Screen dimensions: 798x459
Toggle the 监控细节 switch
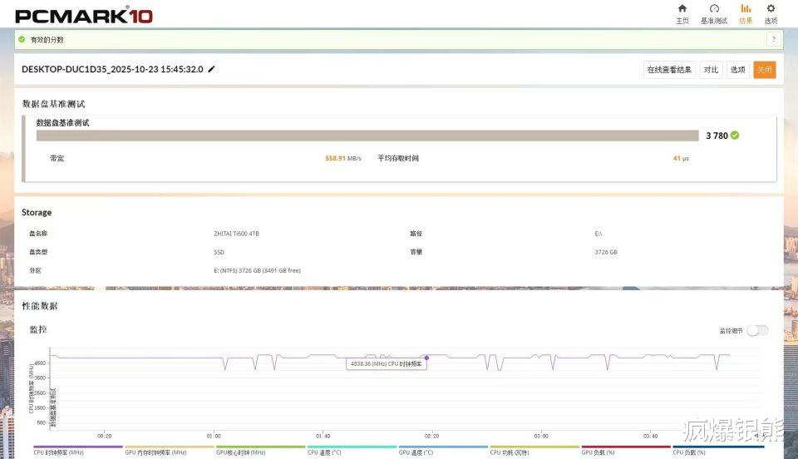pyautogui.click(x=758, y=330)
